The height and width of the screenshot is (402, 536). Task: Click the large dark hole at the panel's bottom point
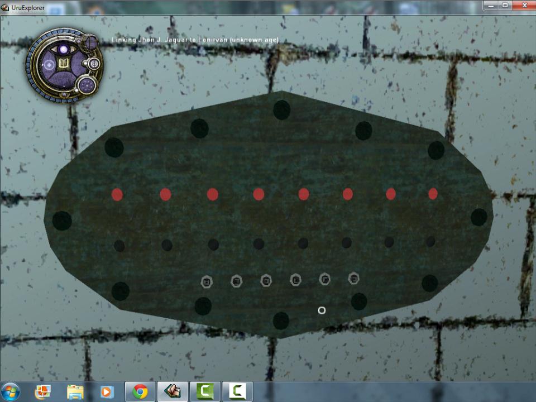pyautogui.click(x=281, y=320)
